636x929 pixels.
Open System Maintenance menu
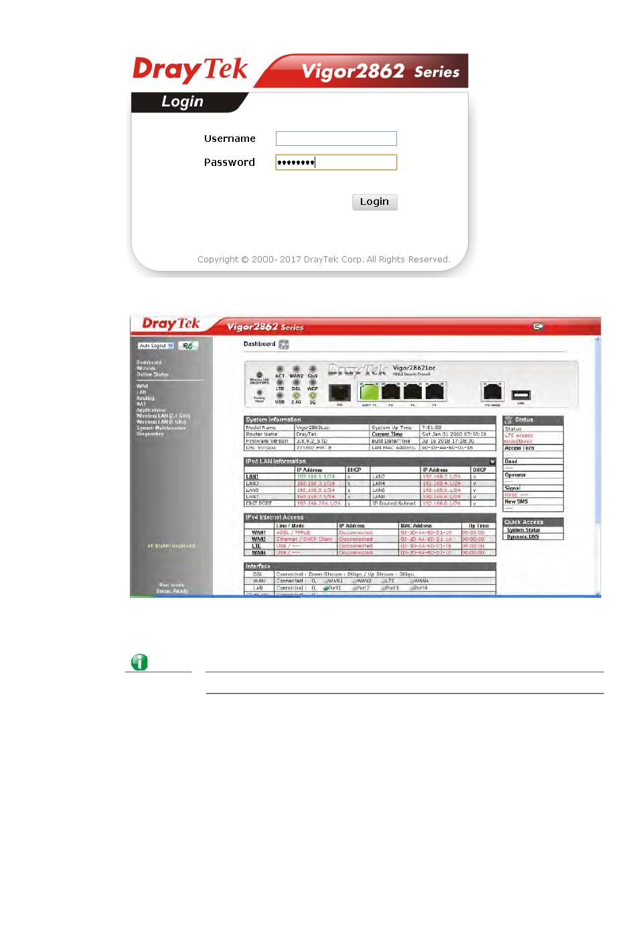point(161,428)
